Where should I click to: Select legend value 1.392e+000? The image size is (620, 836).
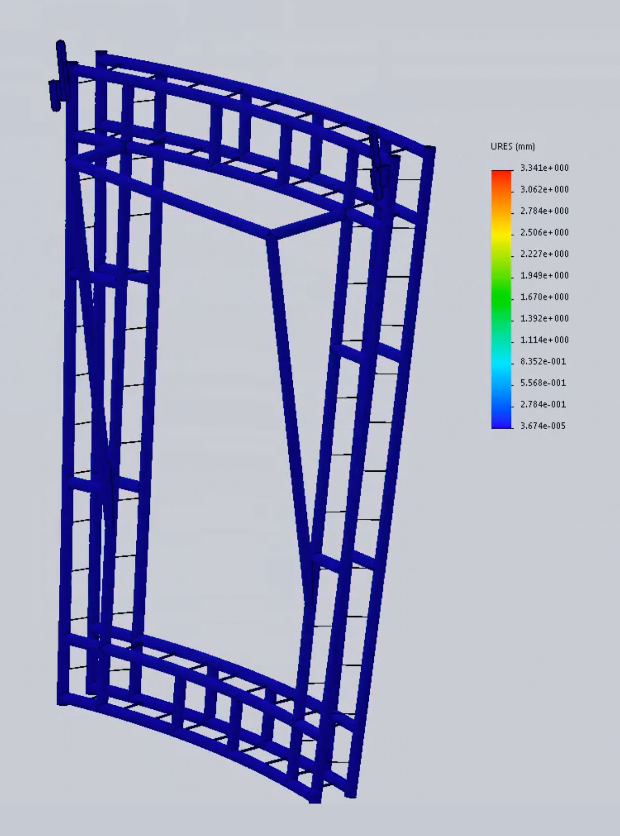point(545,318)
